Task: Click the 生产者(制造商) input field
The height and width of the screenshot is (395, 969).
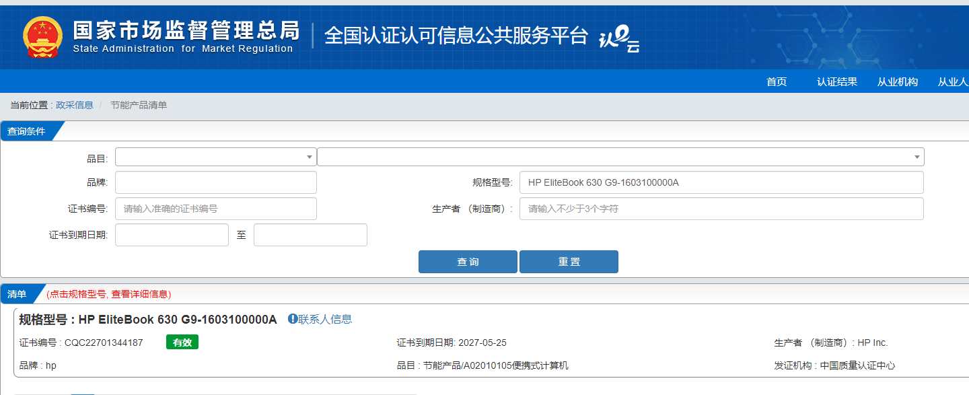Action: tap(721, 209)
